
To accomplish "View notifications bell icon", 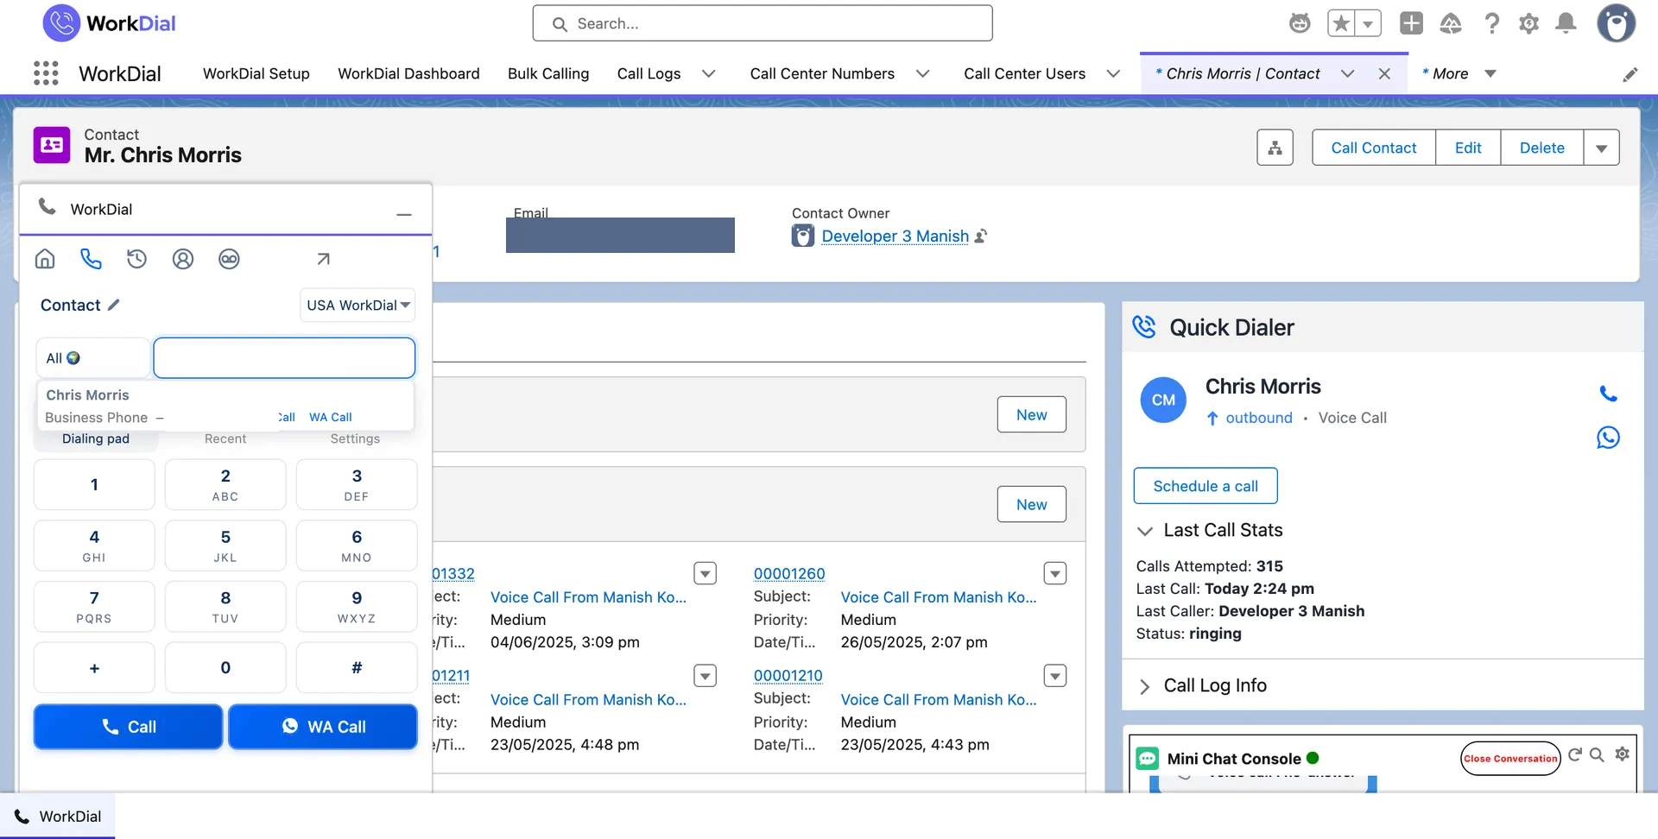I will pos(1566,23).
